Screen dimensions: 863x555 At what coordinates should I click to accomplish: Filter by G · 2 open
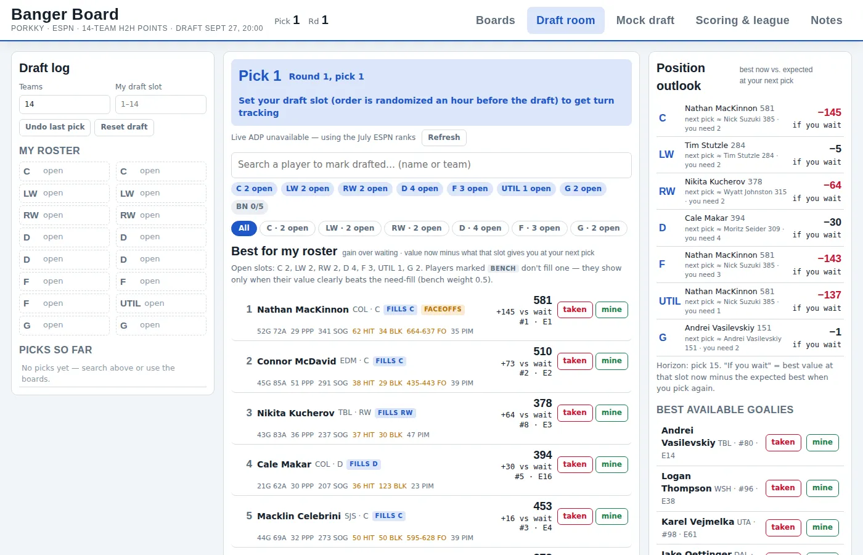599,228
